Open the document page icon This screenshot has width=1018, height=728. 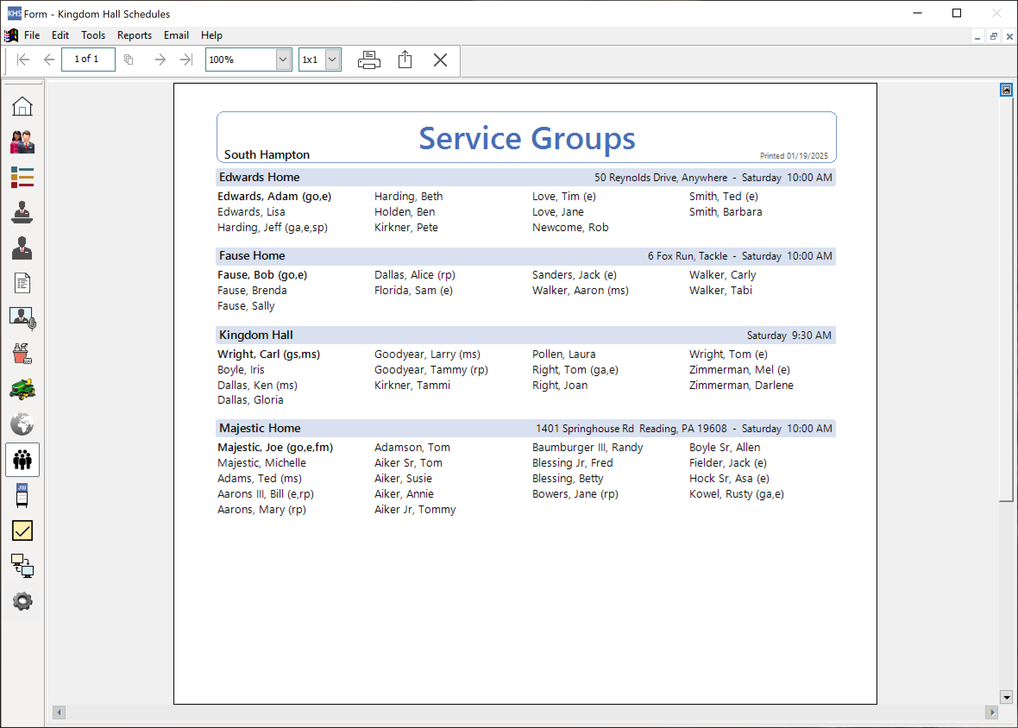22,283
